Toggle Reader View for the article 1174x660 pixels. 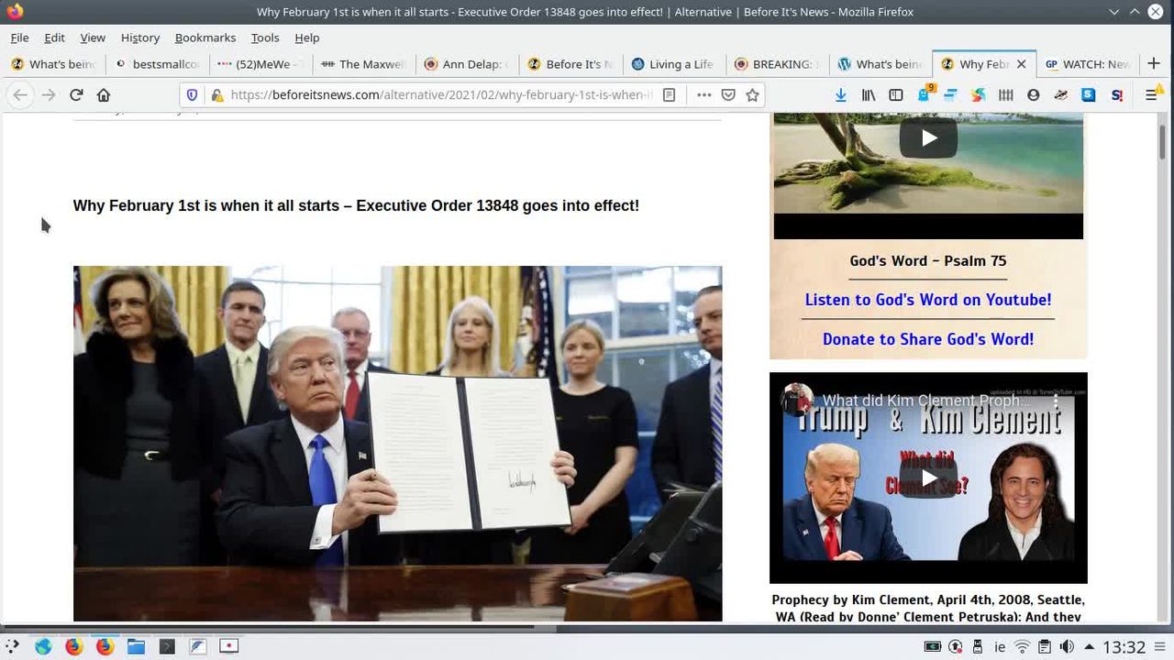(x=670, y=95)
